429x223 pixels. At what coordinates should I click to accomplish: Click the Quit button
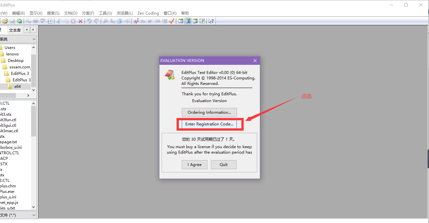click(224, 165)
